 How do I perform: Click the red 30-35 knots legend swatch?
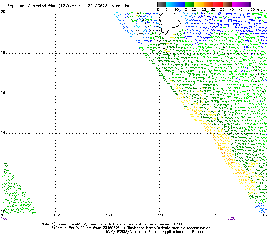point(218,4)
